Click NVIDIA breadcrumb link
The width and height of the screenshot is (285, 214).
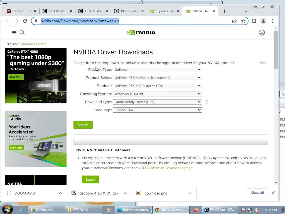[12, 44]
